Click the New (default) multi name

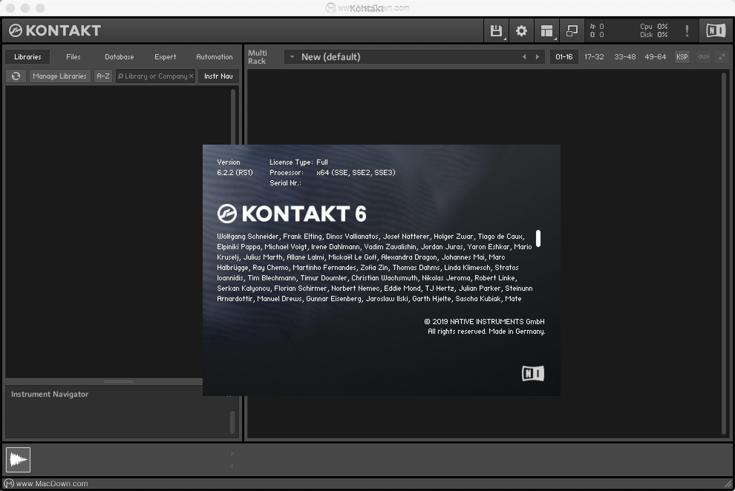331,57
